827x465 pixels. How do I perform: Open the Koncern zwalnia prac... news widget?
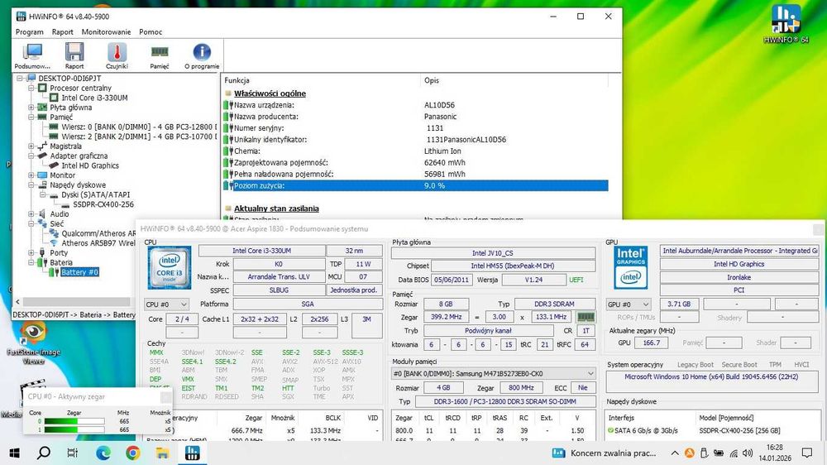(x=604, y=453)
